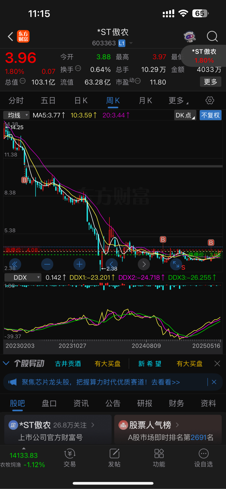Image resolution: width=226 pixels, height=489 pixels.
Task: Collapse the 个股异动 section chevron
Action: [6, 363]
